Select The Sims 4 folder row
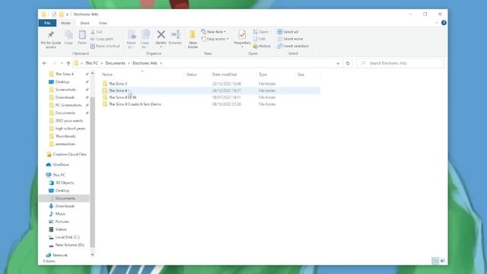 pyautogui.click(x=211, y=91)
